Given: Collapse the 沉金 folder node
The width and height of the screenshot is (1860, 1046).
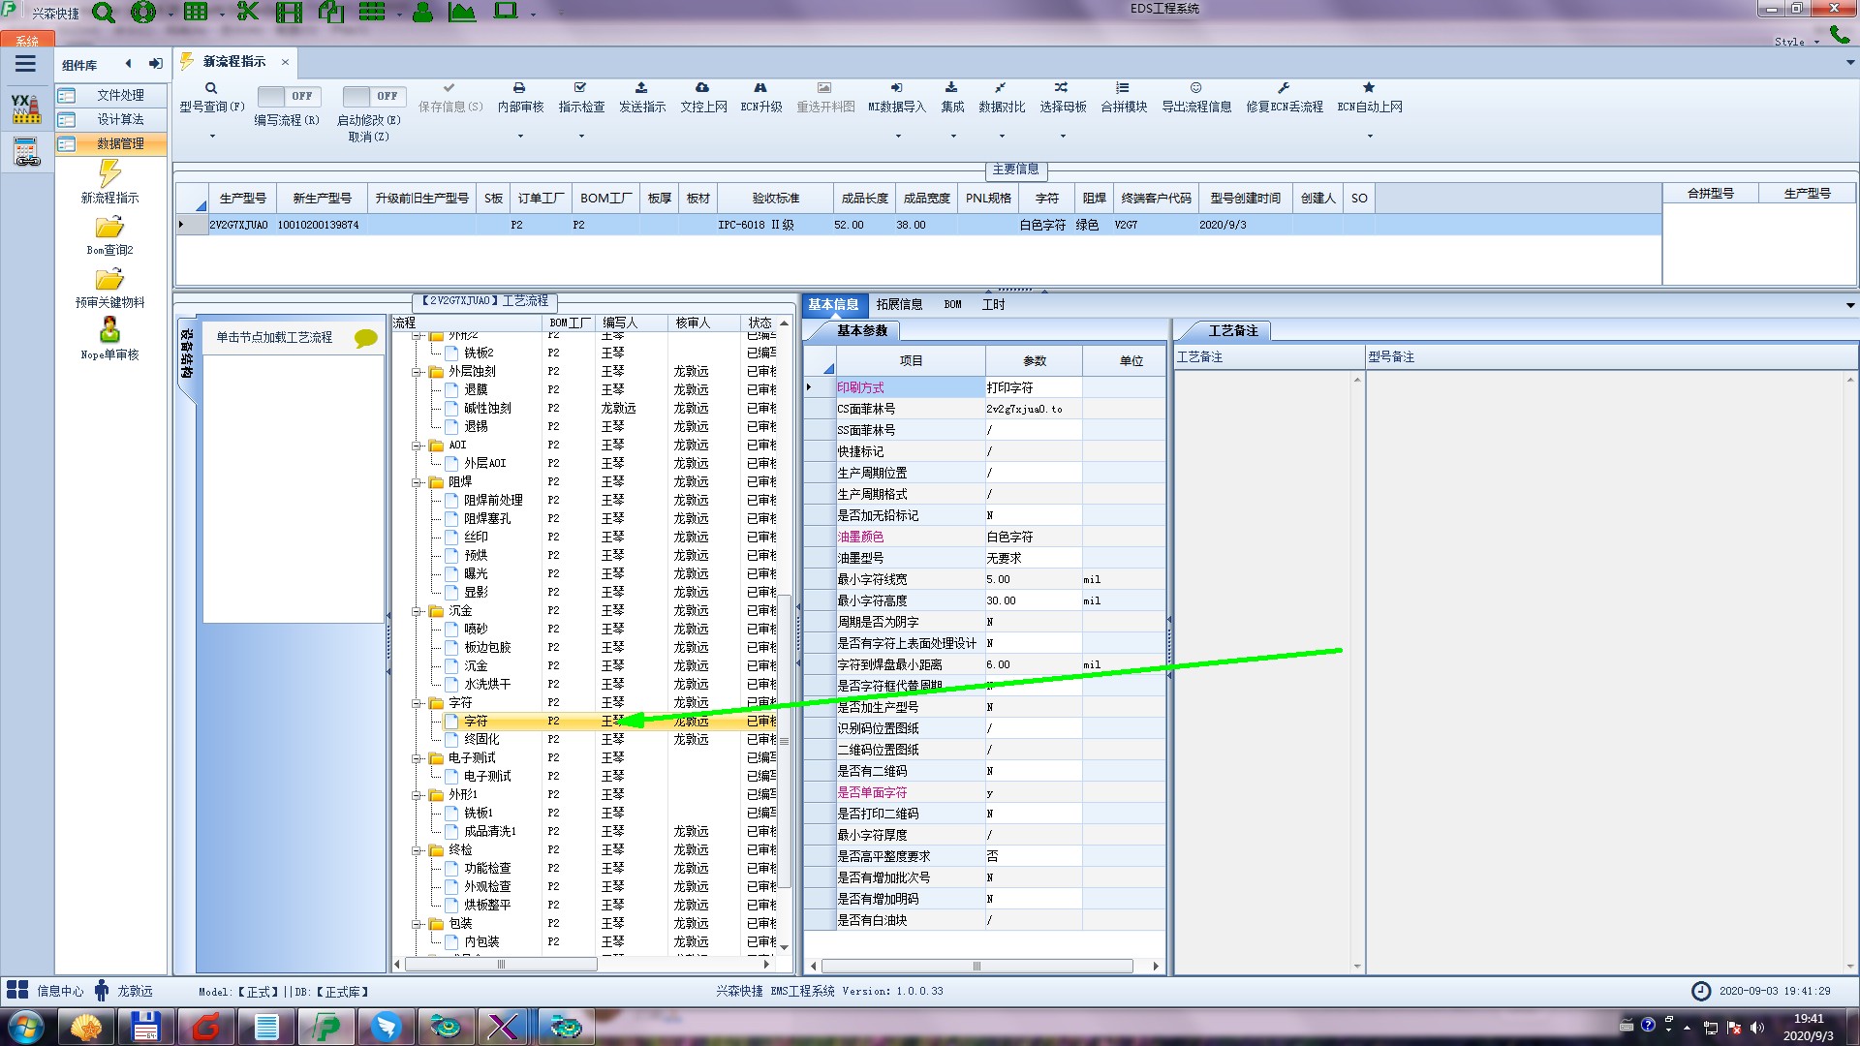Looking at the screenshot, I should coord(417,611).
